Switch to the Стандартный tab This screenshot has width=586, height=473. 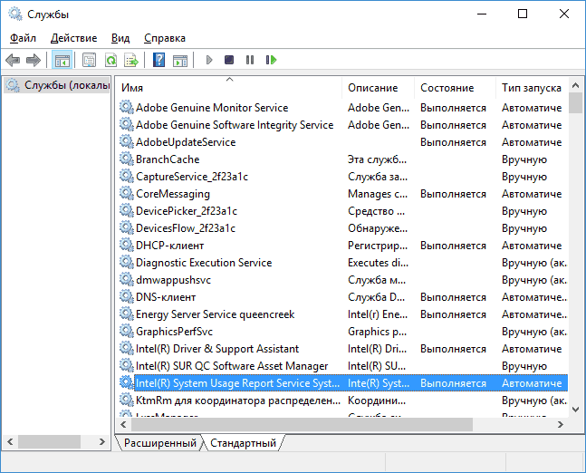point(243,443)
